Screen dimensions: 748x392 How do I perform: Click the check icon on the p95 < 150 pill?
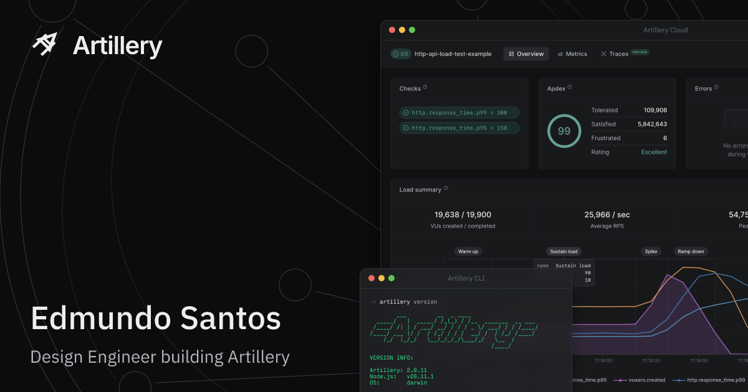point(406,128)
